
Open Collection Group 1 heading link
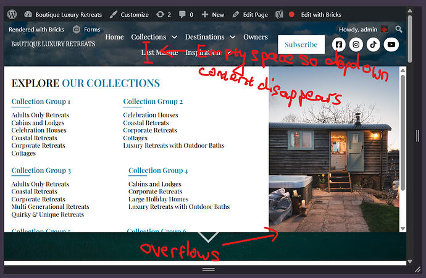point(41,101)
